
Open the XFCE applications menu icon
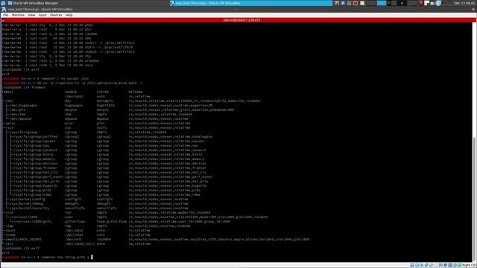click(x=3, y=3)
